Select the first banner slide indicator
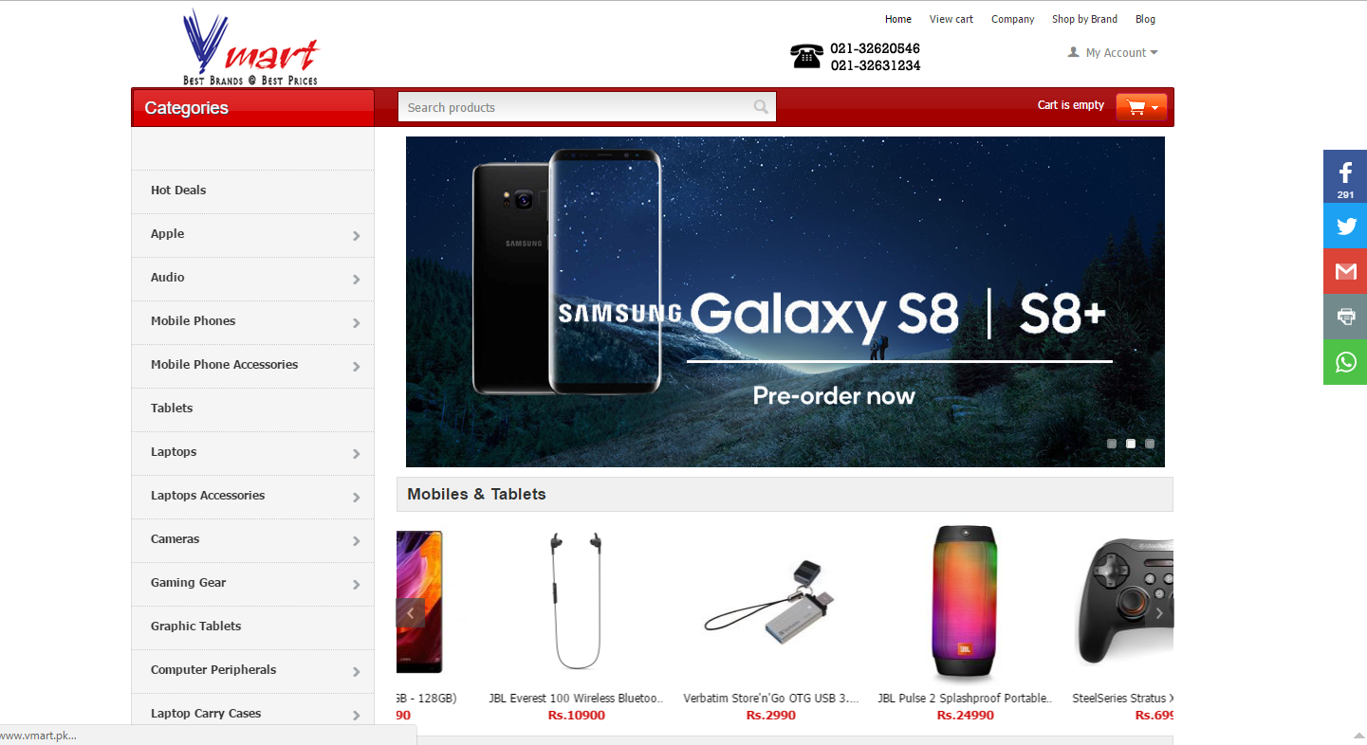 click(1112, 443)
